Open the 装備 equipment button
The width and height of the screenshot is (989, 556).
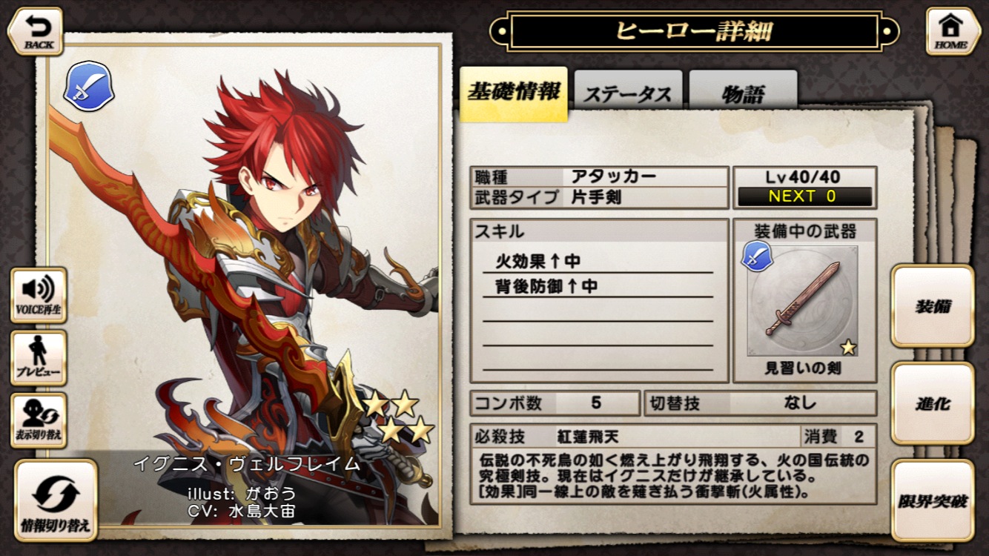pos(933,306)
